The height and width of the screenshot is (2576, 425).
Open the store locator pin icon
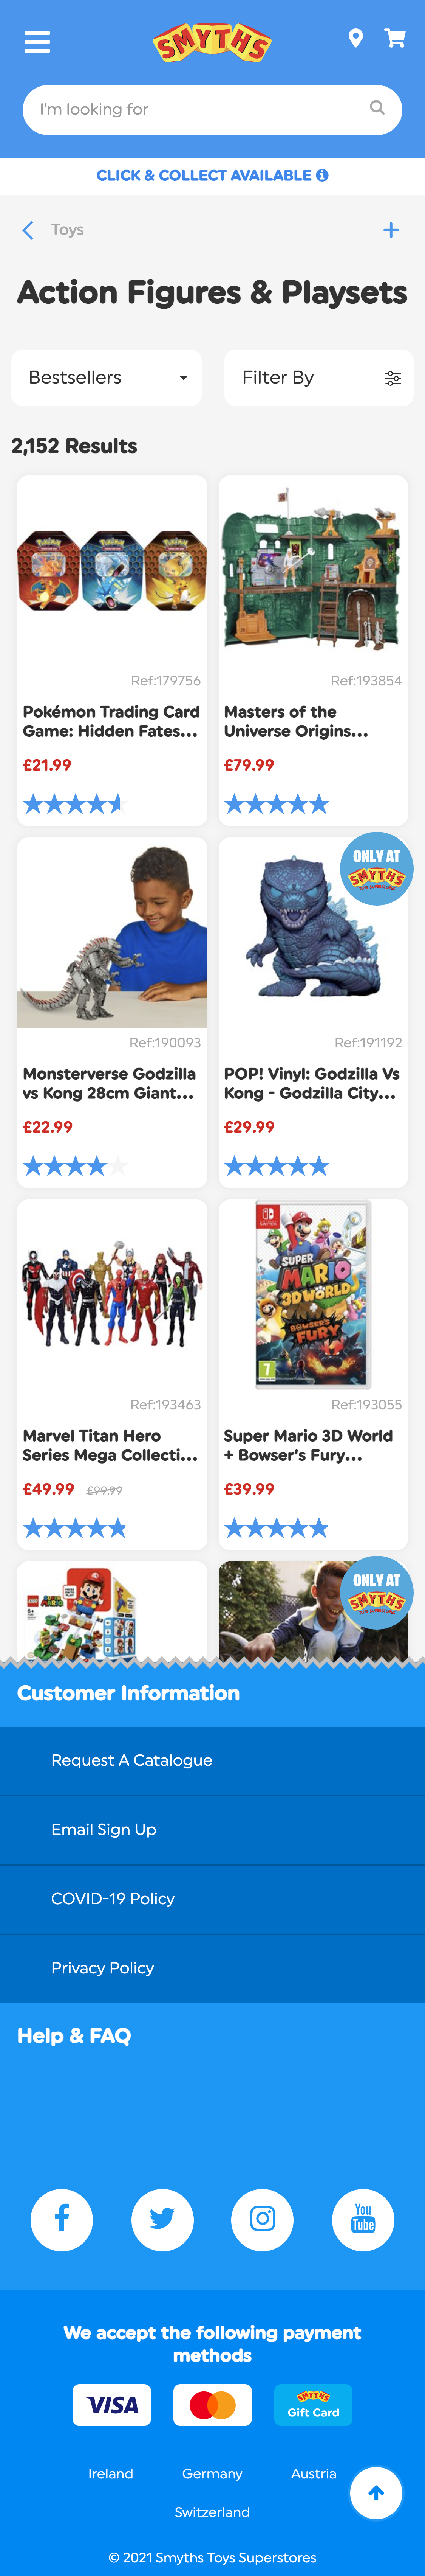pyautogui.click(x=355, y=39)
